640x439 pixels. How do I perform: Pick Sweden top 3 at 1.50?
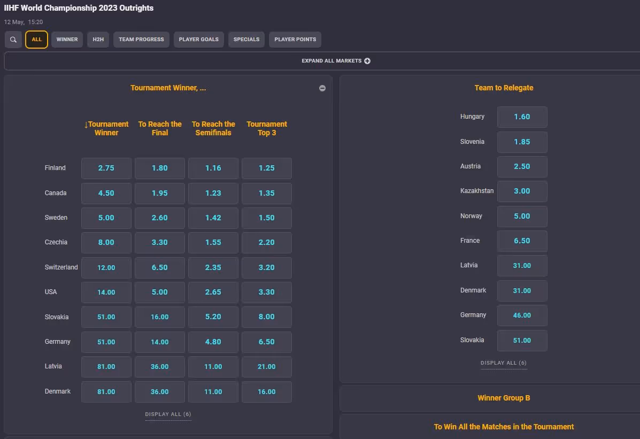(x=266, y=218)
